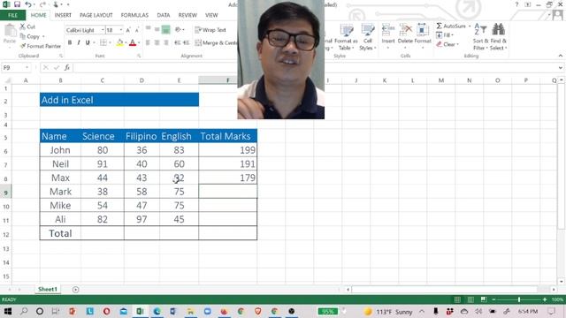Click Insert Function fx icon
Viewport: 566px width, 318px height.
coord(67,68)
